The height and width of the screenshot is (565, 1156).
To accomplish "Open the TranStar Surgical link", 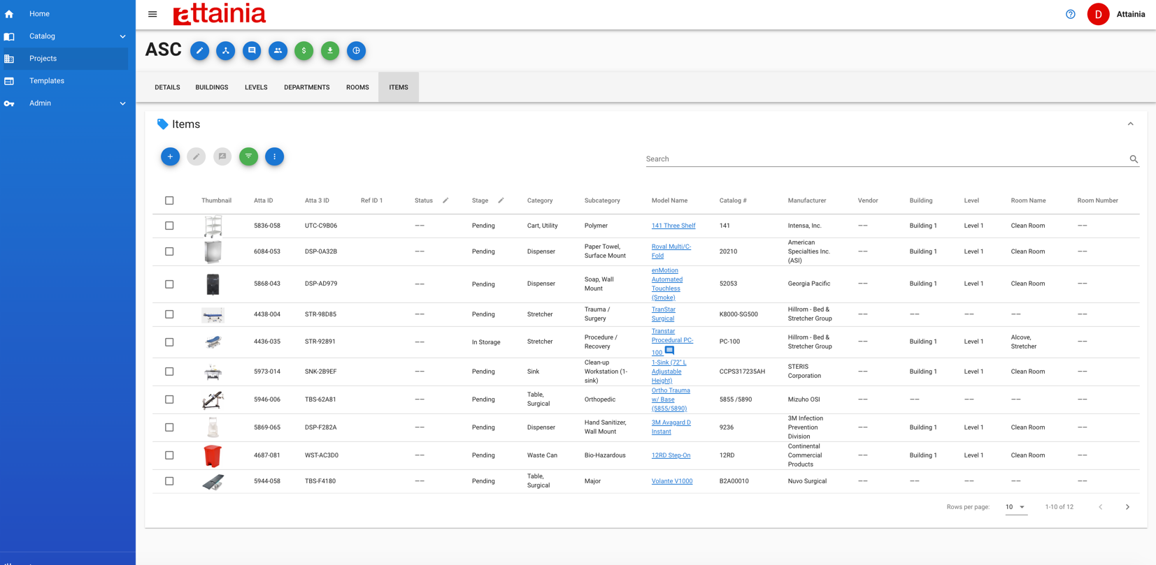I will pyautogui.click(x=664, y=314).
